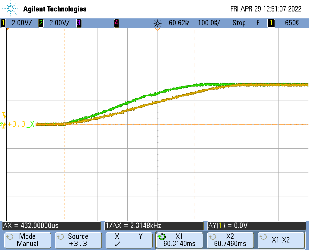Click the trigger source channel 1 badge

tap(271, 23)
